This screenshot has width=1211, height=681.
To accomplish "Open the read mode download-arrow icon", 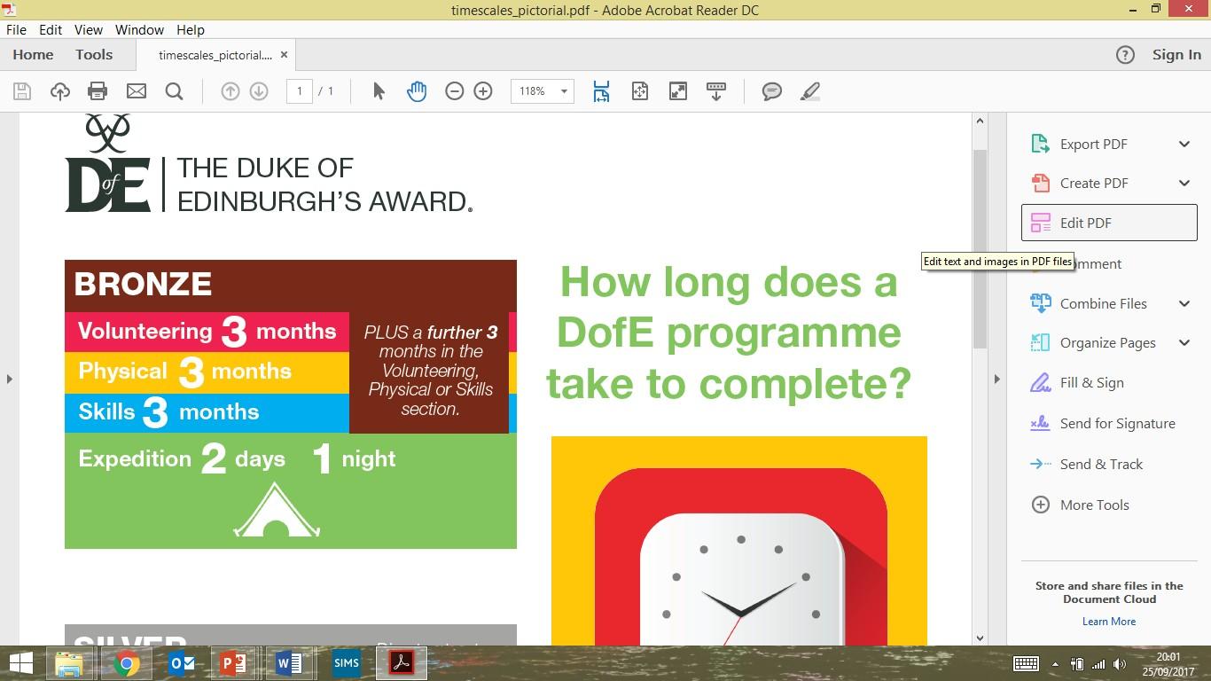I will [716, 91].
